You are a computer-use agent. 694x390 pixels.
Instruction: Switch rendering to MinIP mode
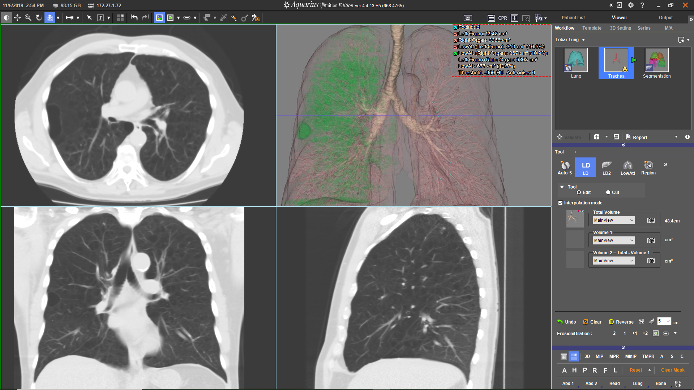631,356
